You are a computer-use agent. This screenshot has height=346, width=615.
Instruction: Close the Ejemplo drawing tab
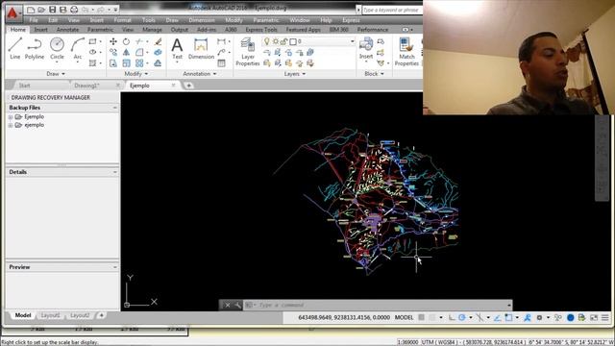point(173,86)
